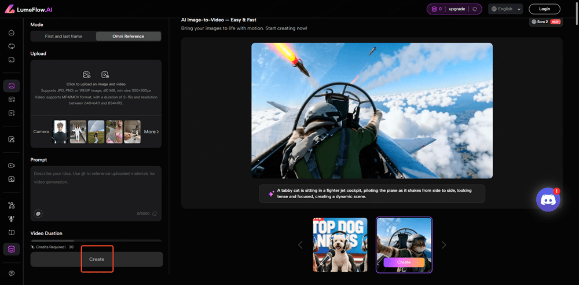Viewport: 579px width, 285px height.
Task: Click the upload video icon in Upload area
Action: pos(105,75)
